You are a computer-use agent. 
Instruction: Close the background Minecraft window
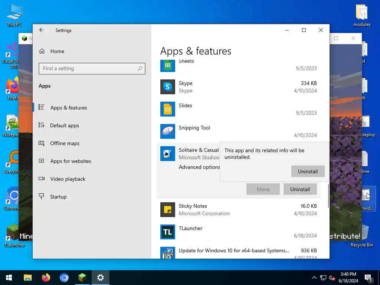(353, 38)
